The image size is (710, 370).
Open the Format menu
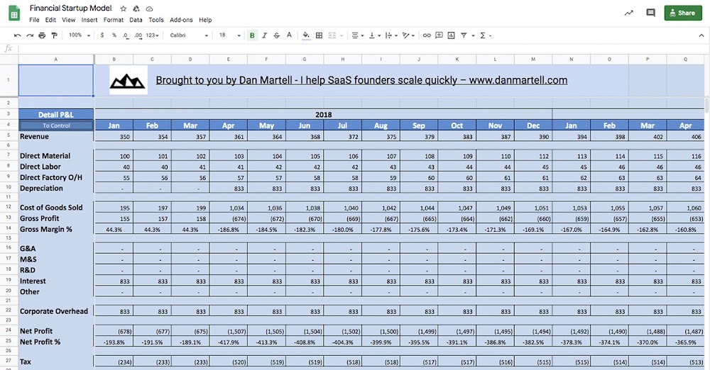tap(113, 20)
